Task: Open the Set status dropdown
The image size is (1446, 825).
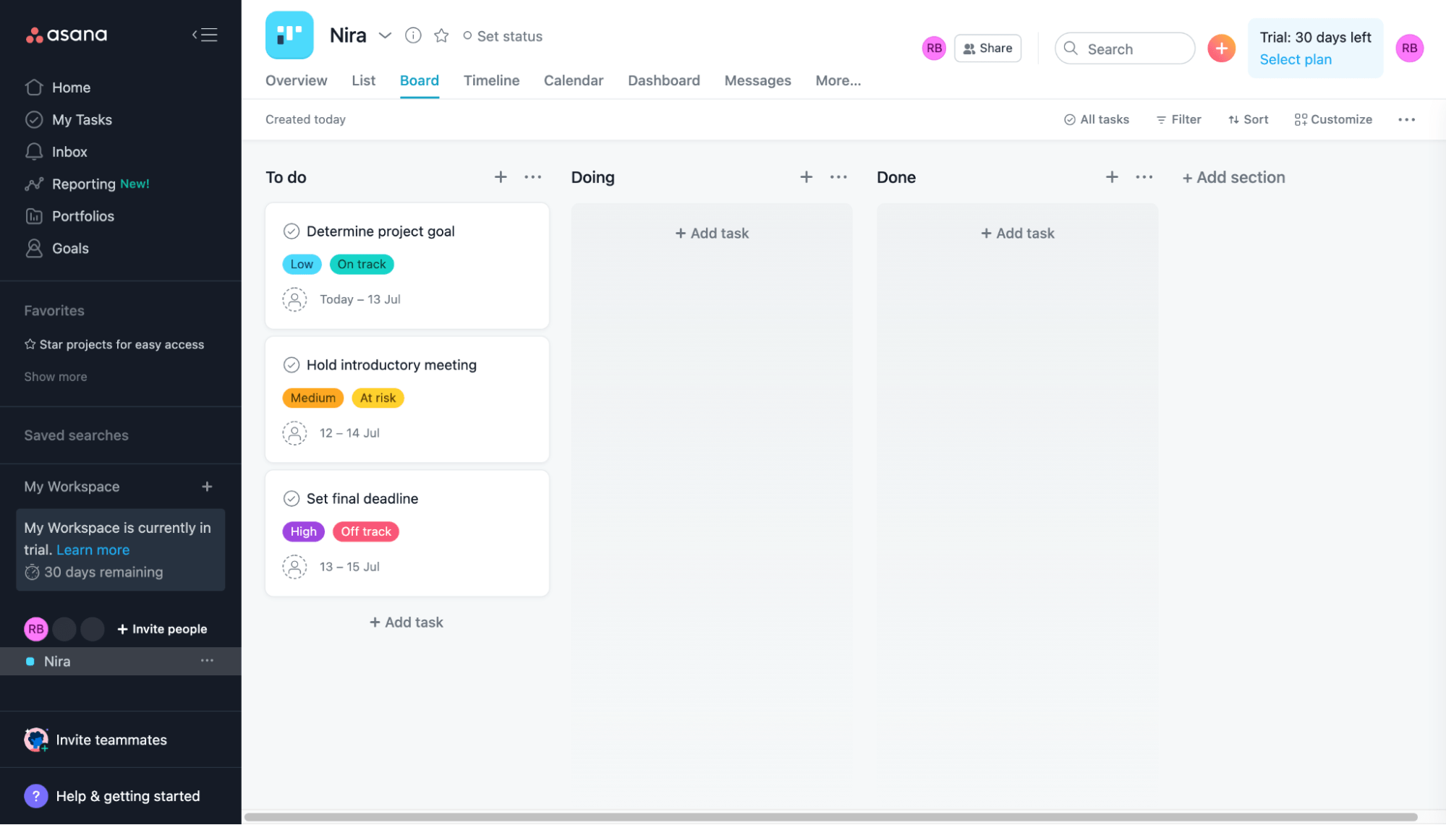Action: coord(503,36)
